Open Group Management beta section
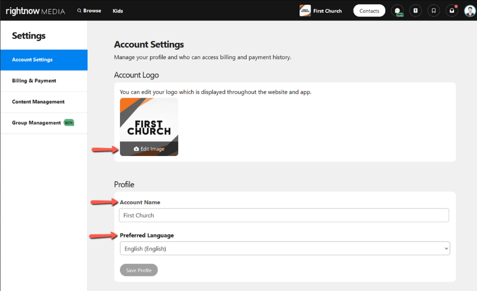 44,123
